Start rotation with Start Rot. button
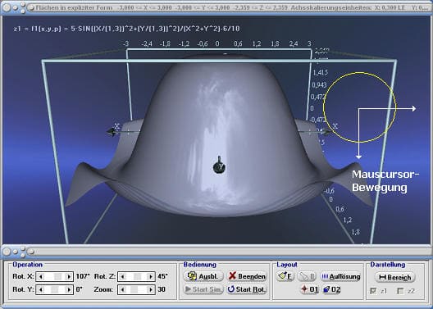Image resolution: width=433 pixels, height=309 pixels. [247, 289]
